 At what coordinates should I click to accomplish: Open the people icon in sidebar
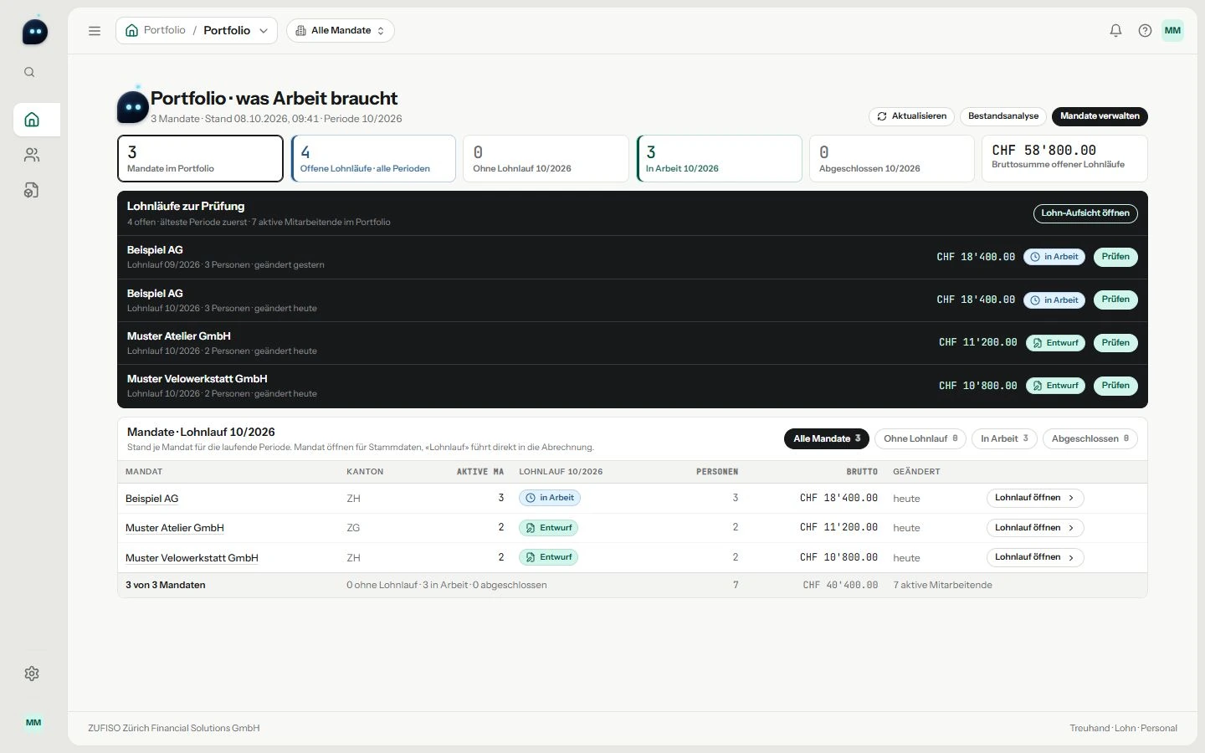click(32, 155)
